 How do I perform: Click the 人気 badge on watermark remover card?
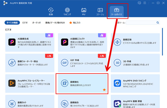pyautogui.click(x=49, y=56)
